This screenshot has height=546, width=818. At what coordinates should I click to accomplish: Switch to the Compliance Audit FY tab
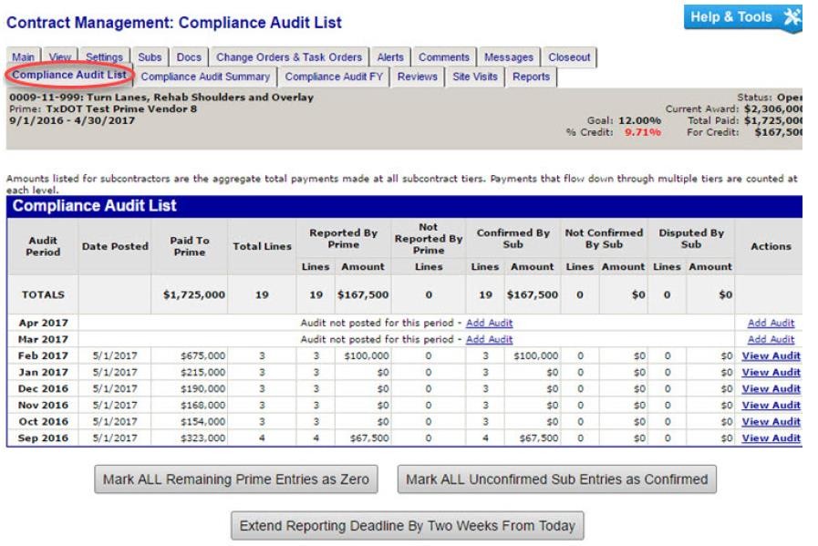[x=335, y=77]
